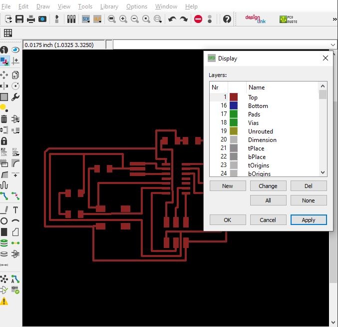Click the New layer button
This screenshot has width=338, height=327.
pos(228,186)
